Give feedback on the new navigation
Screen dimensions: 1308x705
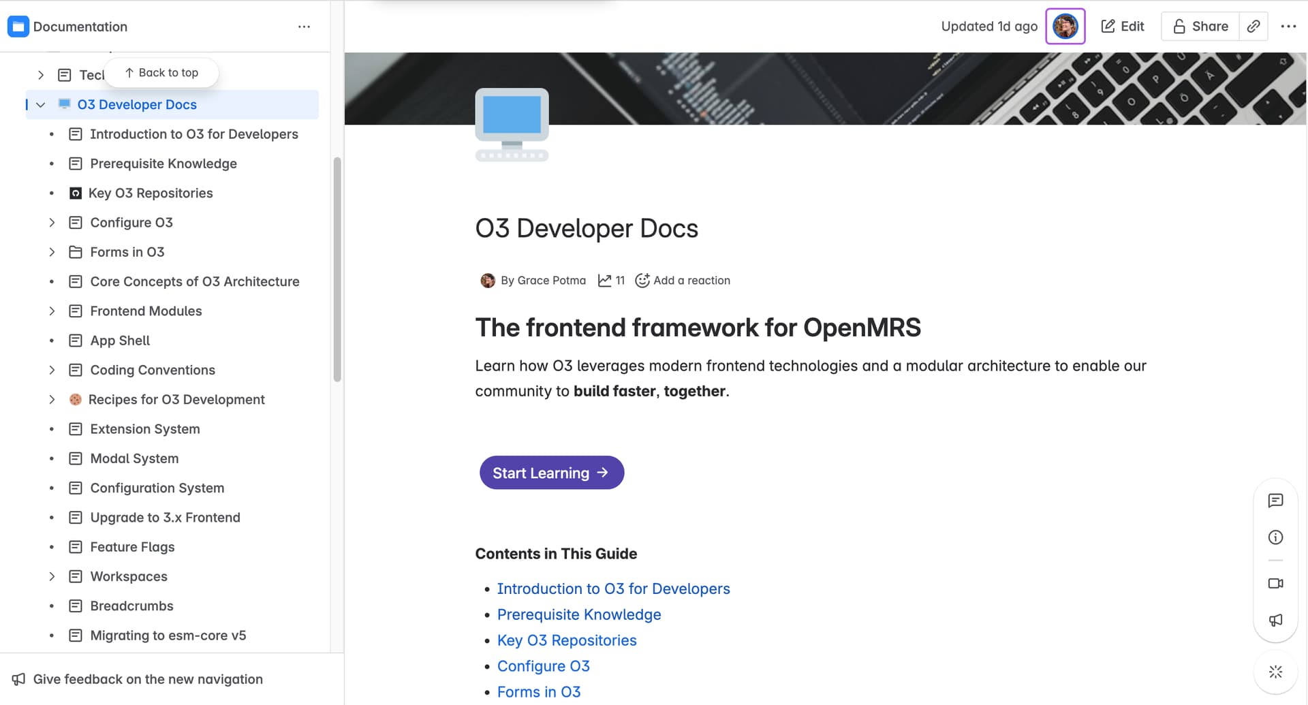click(x=148, y=679)
